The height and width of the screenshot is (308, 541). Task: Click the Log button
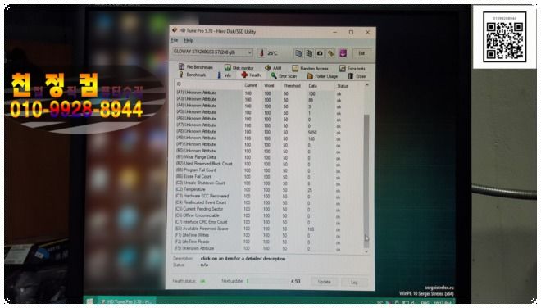[354, 283]
